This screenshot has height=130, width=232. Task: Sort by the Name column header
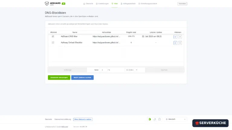[75, 32]
